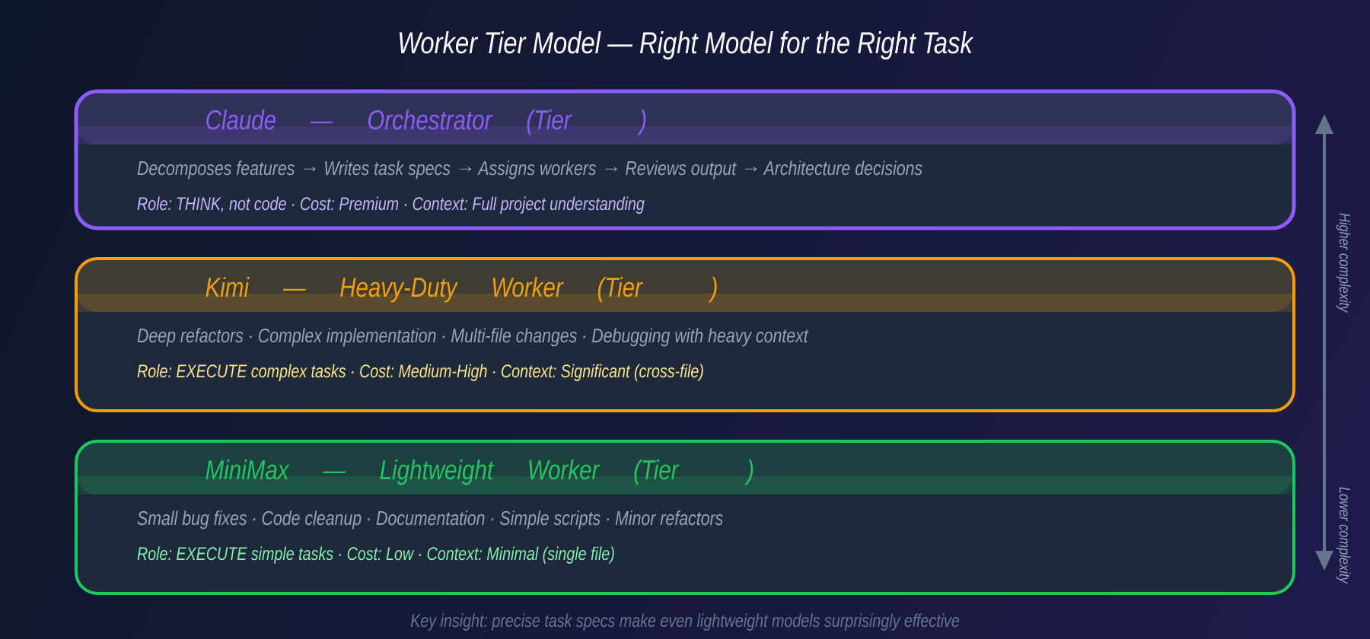Image resolution: width=1370 pixels, height=639 pixels.
Task: Click the "Claude — Orchestrator (Tier )" heading
Action: click(426, 121)
